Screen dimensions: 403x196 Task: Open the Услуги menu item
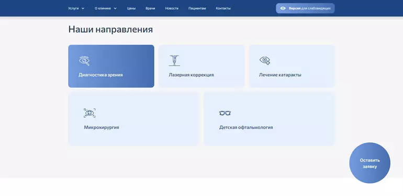(73, 8)
